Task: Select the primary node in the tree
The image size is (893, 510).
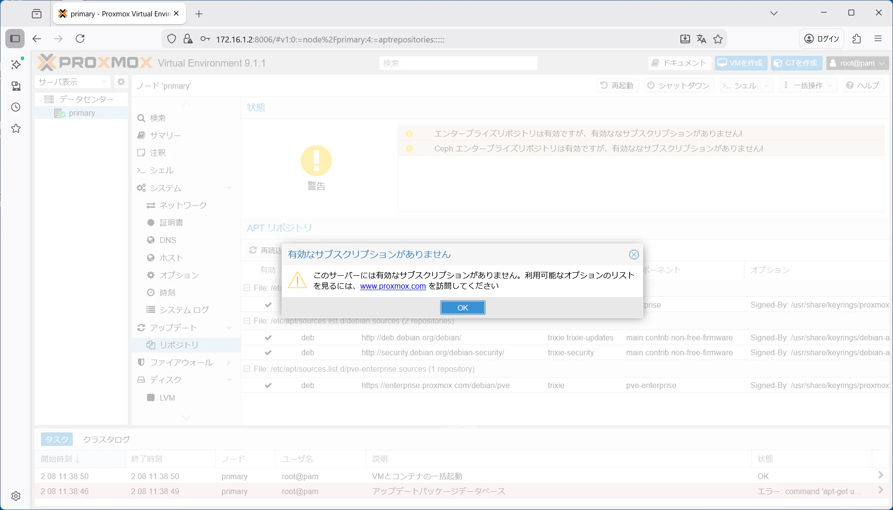Action: [82, 113]
